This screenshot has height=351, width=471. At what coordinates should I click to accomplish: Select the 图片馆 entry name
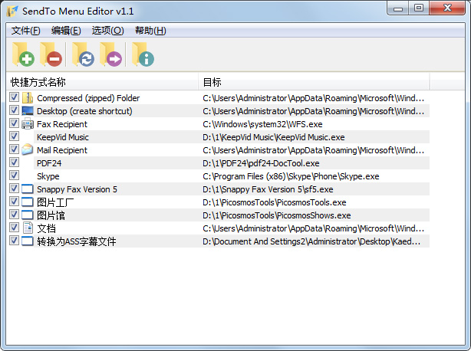coord(51,215)
